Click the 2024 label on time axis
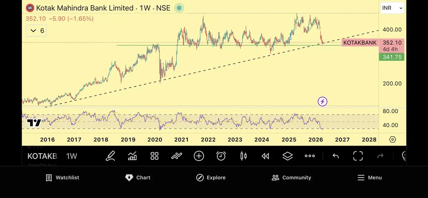This screenshot has height=198, width=428. click(x=262, y=140)
